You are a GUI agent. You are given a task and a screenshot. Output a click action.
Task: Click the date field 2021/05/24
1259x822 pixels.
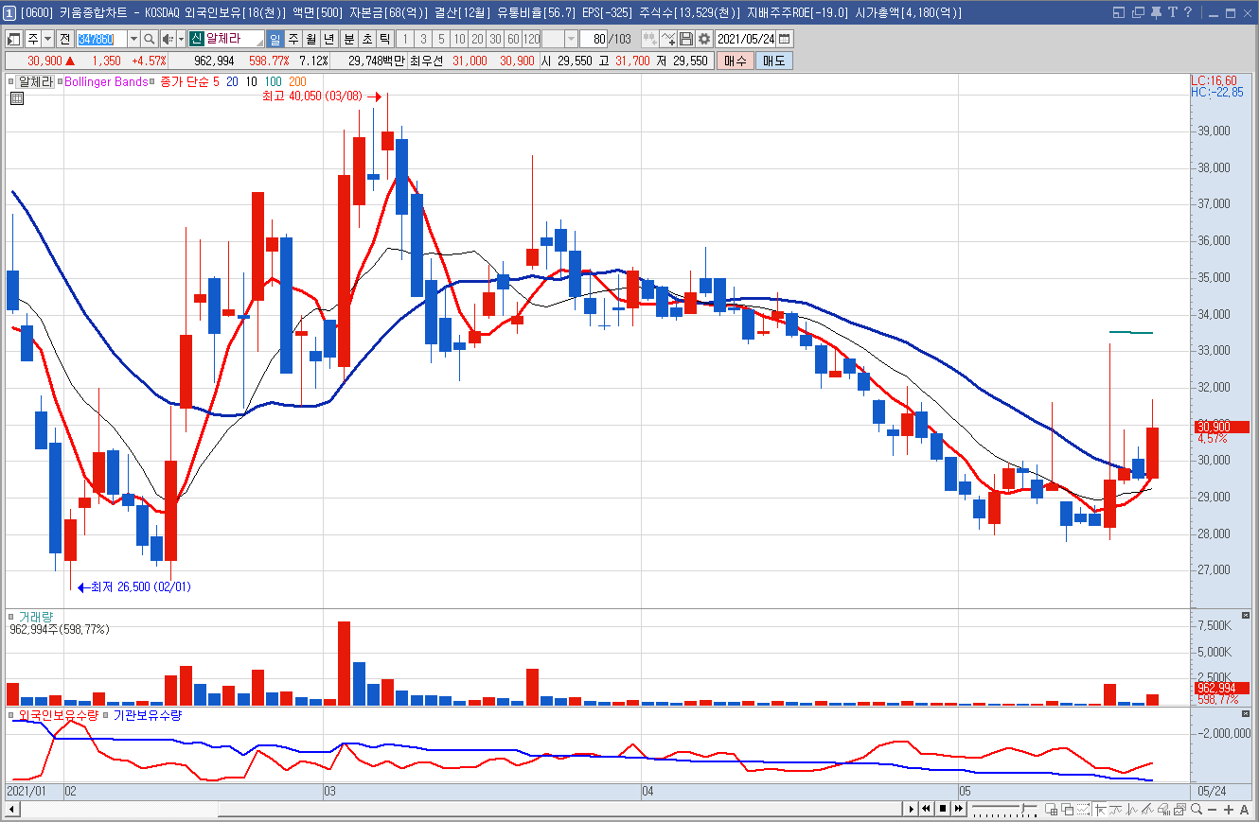coord(746,39)
